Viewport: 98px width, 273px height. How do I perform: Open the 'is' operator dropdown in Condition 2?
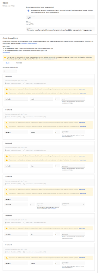click(57, 132)
